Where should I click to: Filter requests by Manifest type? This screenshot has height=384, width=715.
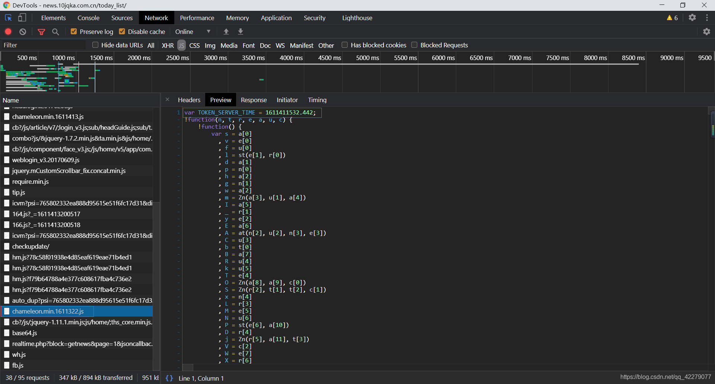click(301, 45)
